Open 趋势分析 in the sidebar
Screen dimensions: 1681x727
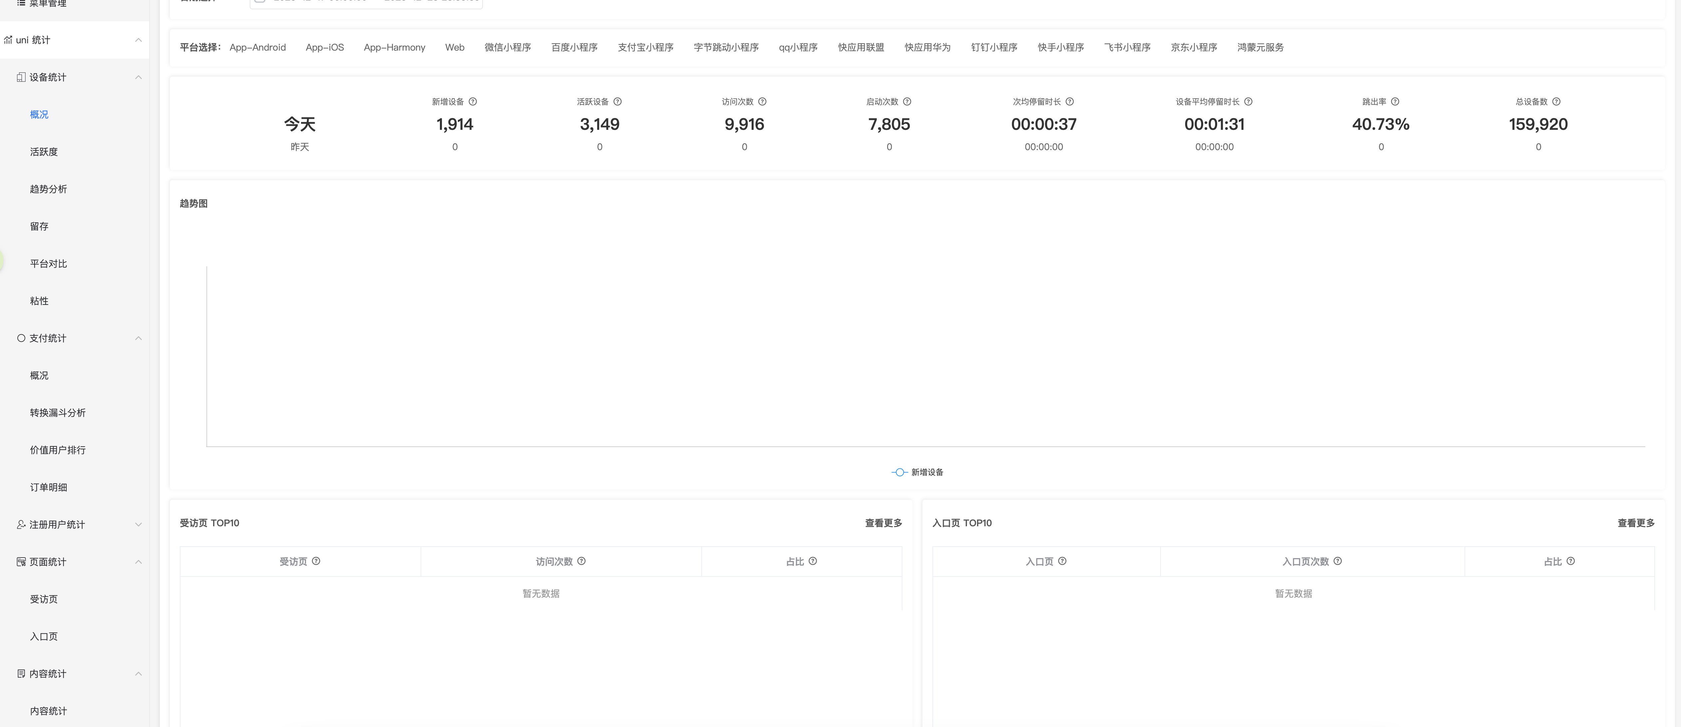click(x=48, y=189)
